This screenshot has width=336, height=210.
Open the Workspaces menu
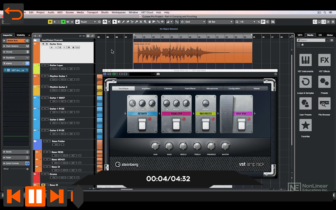coord(119,12)
